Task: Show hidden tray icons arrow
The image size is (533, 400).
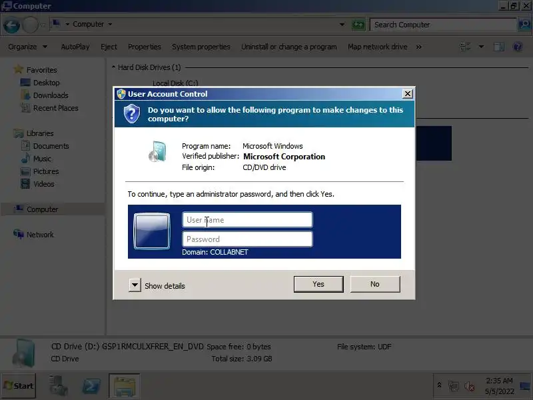Action: point(439,385)
